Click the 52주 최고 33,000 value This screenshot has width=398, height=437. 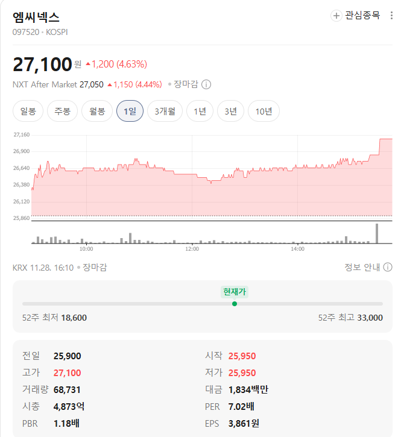coord(370,318)
